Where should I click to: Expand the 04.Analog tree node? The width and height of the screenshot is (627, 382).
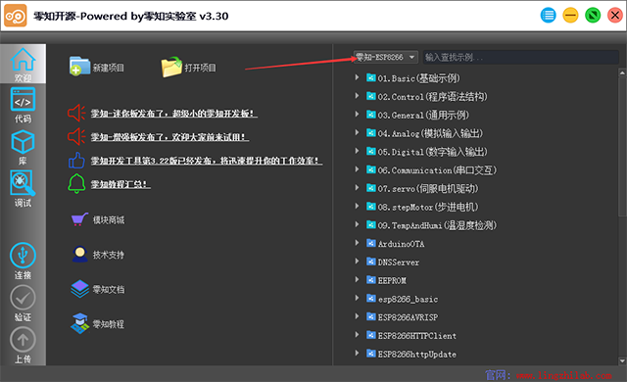[x=357, y=132]
